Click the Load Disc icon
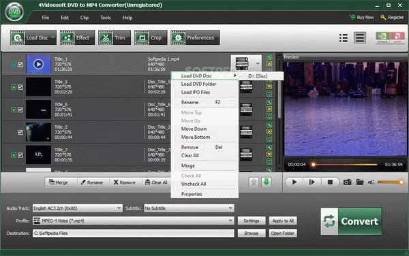The width and height of the screenshot is (409, 256). (x=18, y=37)
